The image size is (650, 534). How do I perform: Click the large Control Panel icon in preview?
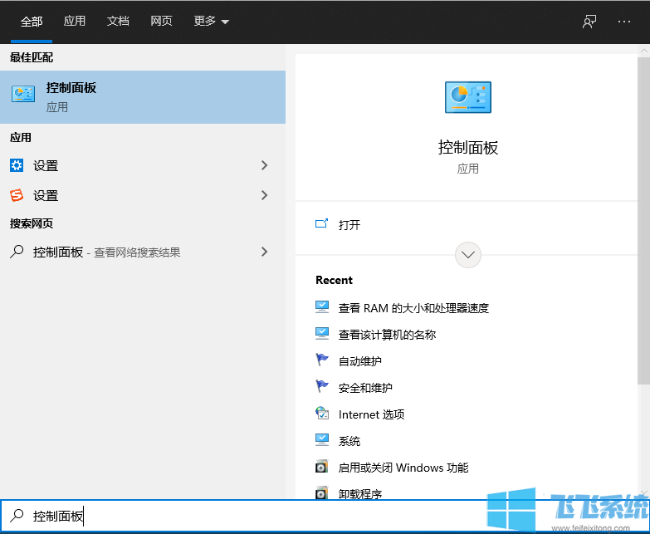(x=467, y=97)
